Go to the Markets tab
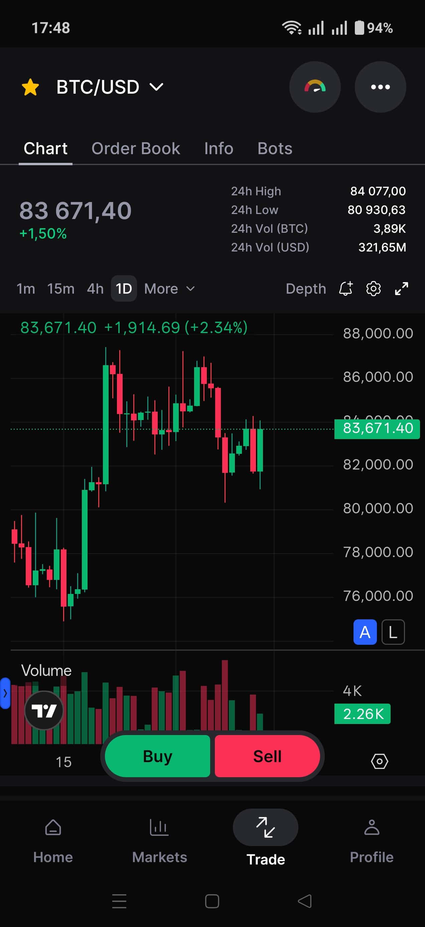425x927 pixels. 159,841
